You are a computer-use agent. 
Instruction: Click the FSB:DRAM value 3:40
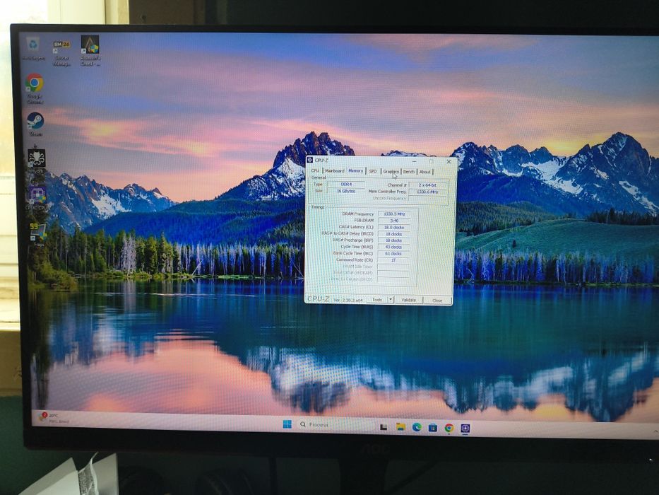point(394,221)
